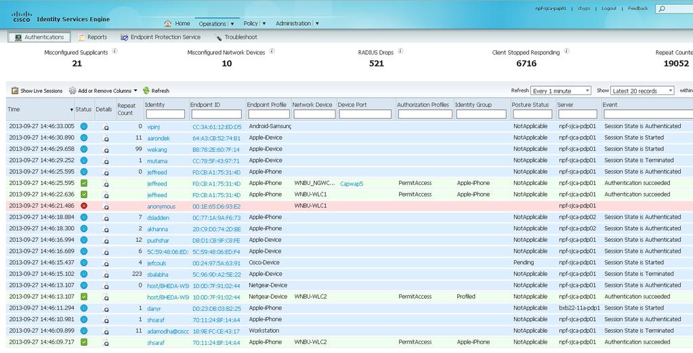Viewport: 693px width, 353px height.
Task: Click the search magnifier icon
Action: coord(662,9)
